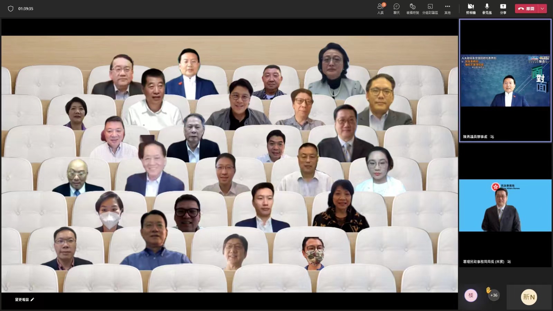The width and height of the screenshot is (553, 311).
Task: Open the People (人員) participants panel
Action: tap(381, 8)
